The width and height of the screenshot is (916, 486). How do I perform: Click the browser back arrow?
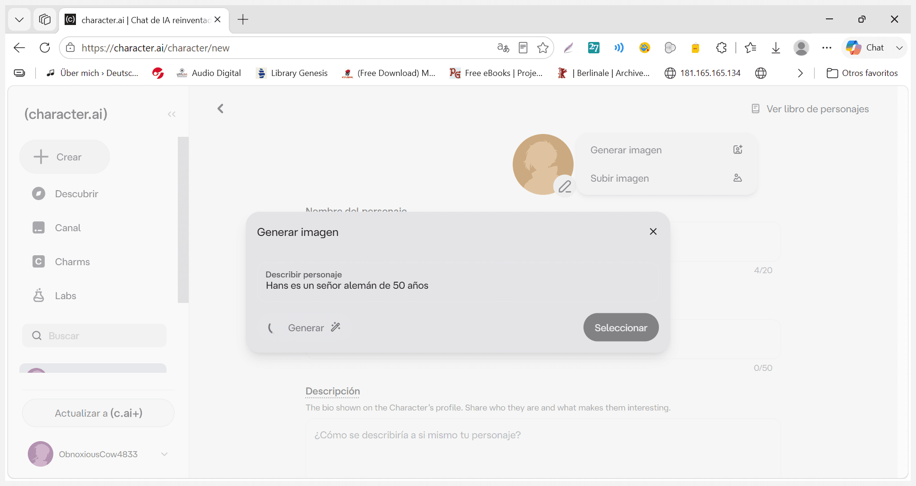(x=19, y=48)
